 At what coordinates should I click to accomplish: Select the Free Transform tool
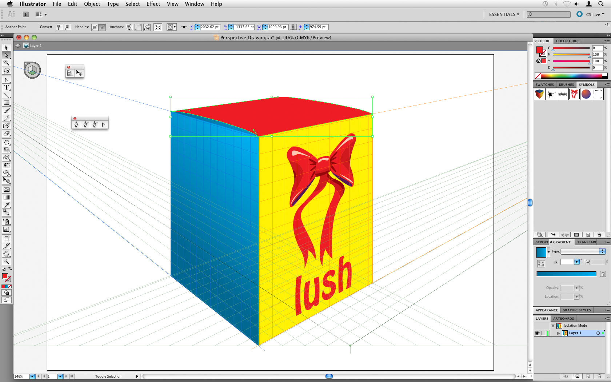click(6, 165)
